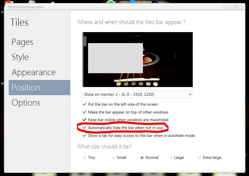The height and width of the screenshot is (176, 249).
Task: Toggle 'Keep bar visible when windows are maximized'
Action: click(84, 120)
